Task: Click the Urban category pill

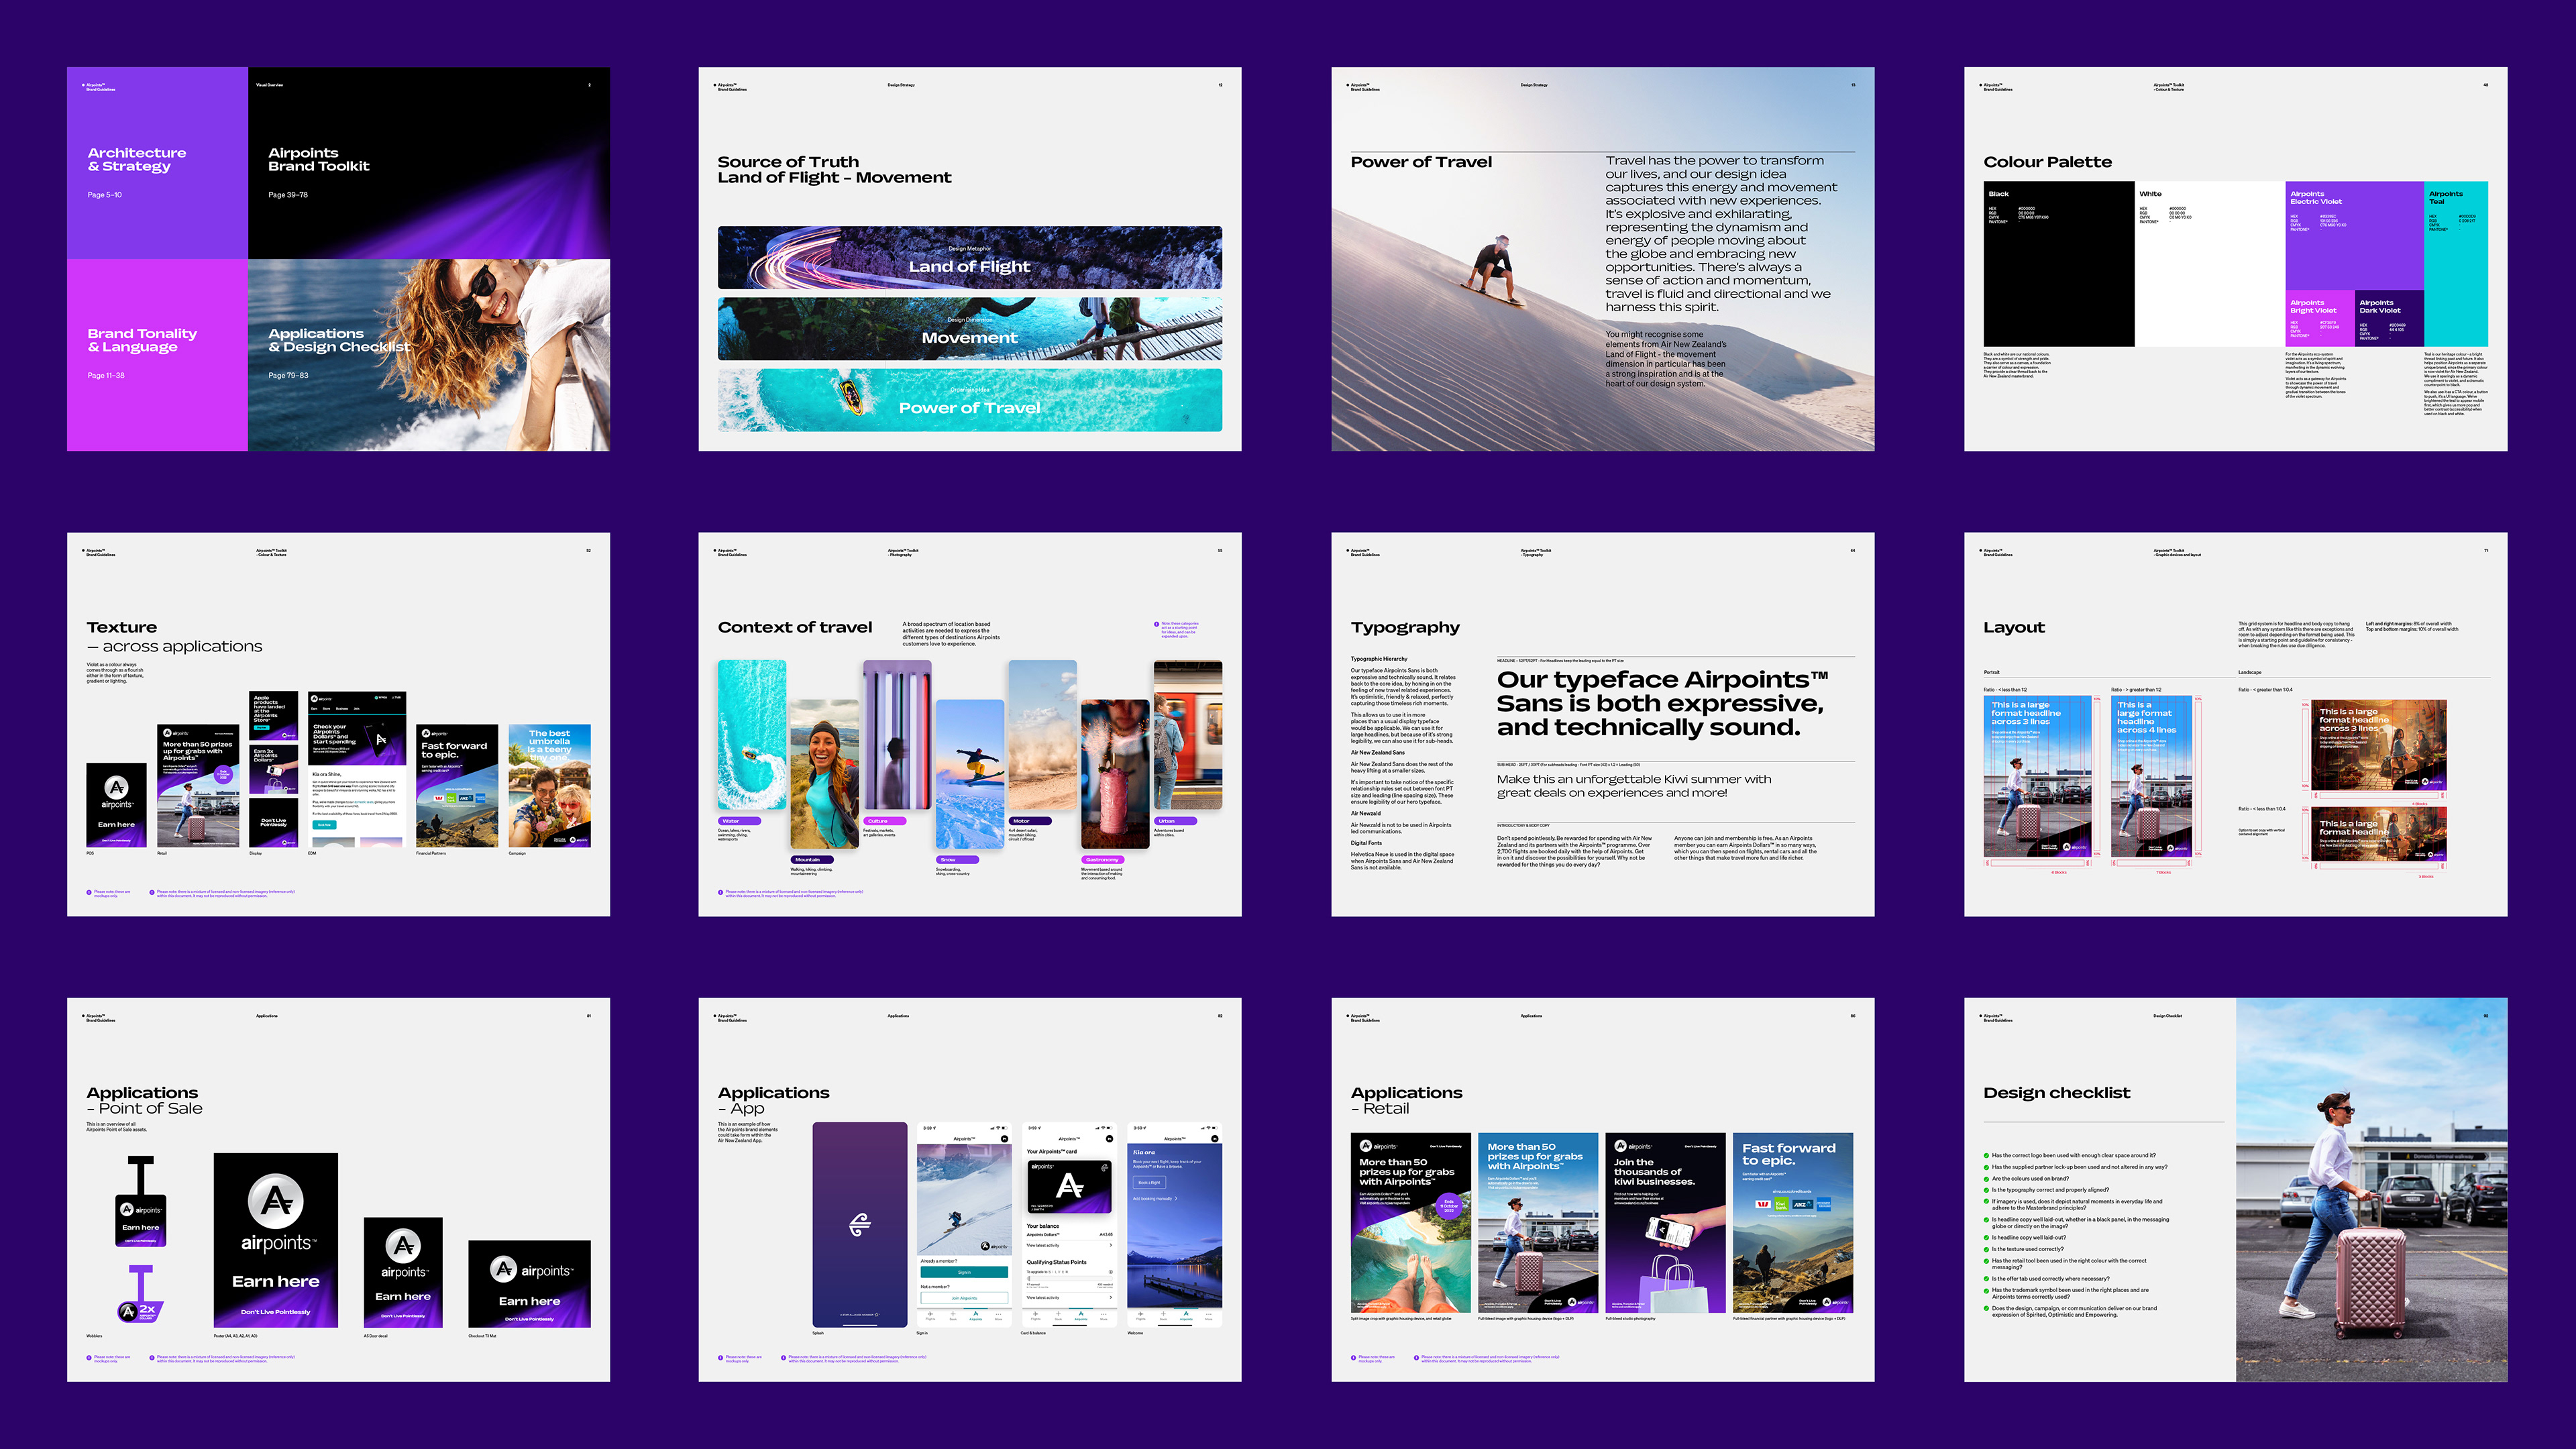Action: (1175, 821)
